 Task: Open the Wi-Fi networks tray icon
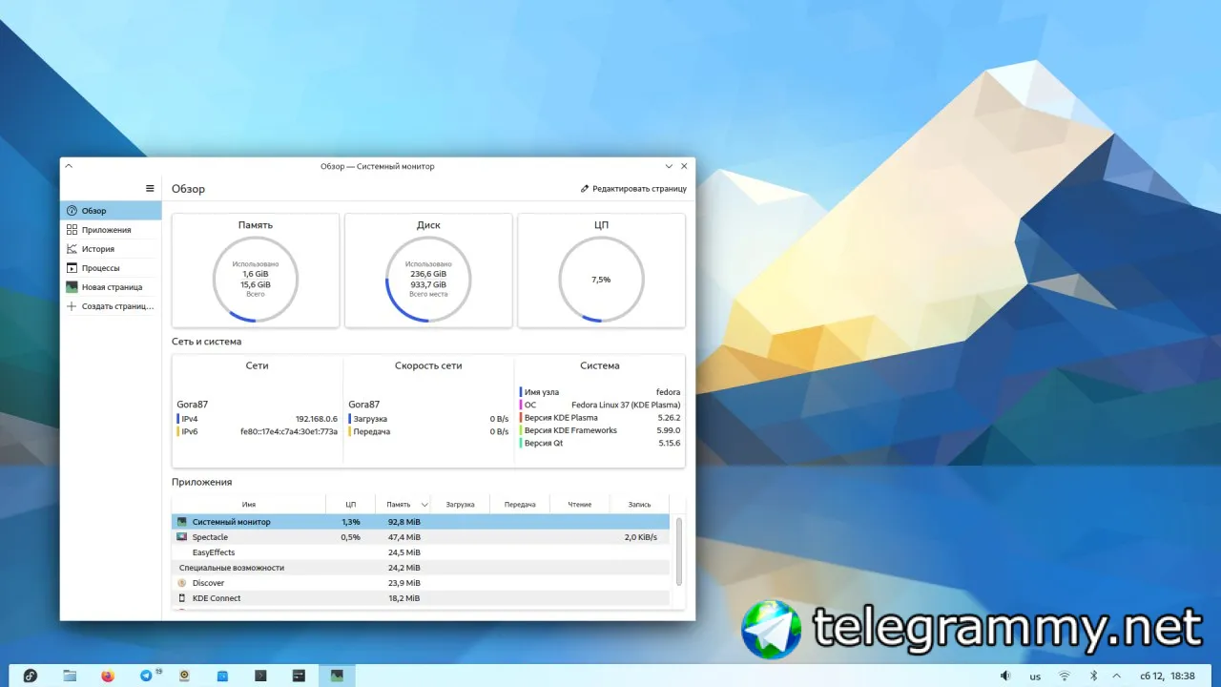tap(1065, 676)
